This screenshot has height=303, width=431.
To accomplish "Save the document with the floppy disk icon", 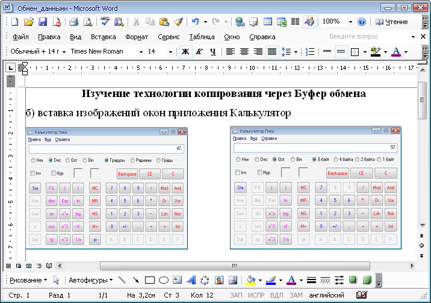I will click(x=43, y=22).
